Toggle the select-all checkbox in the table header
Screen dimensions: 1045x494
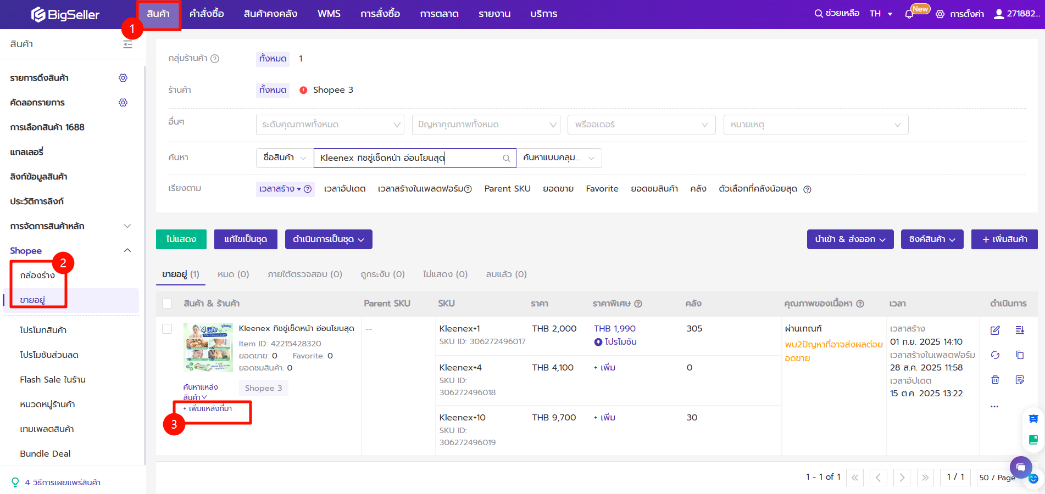(x=168, y=304)
